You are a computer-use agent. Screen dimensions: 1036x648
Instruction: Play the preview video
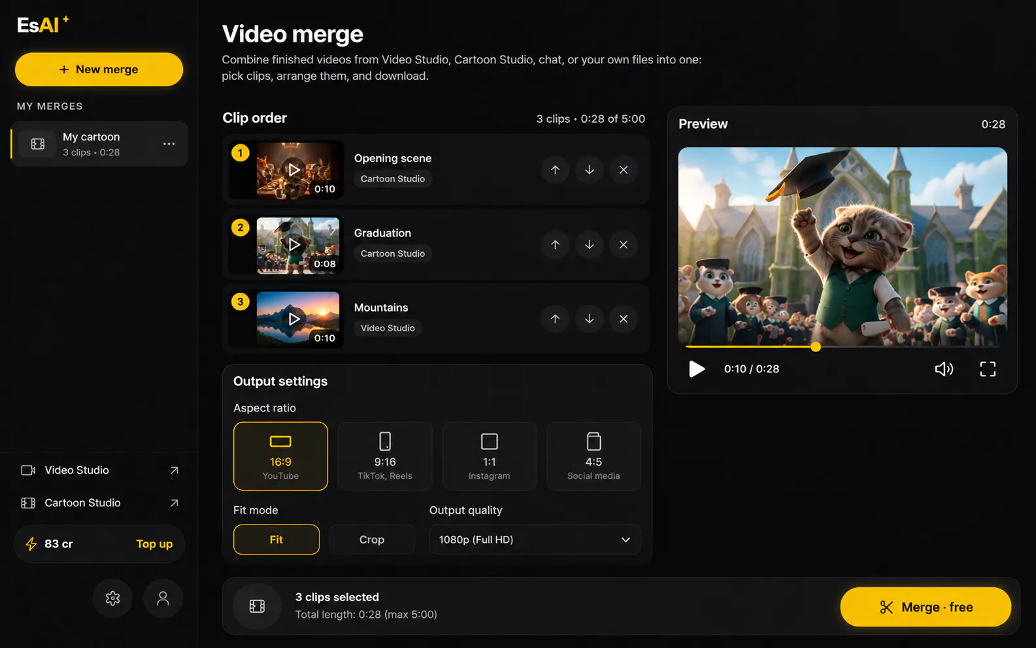pyautogui.click(x=697, y=369)
